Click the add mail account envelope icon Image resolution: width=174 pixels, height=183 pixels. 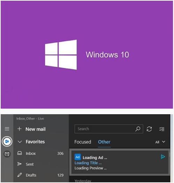[x=7, y=154]
